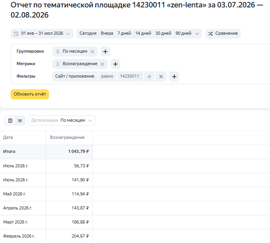Image resolution: width=270 pixels, height=243 pixels.
Task: Open the Сайт / приложение filter field selector
Action: (x=75, y=76)
